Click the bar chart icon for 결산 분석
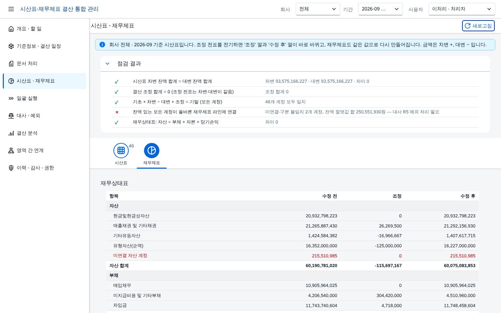Image resolution: width=501 pixels, height=313 pixels. (x=11, y=133)
